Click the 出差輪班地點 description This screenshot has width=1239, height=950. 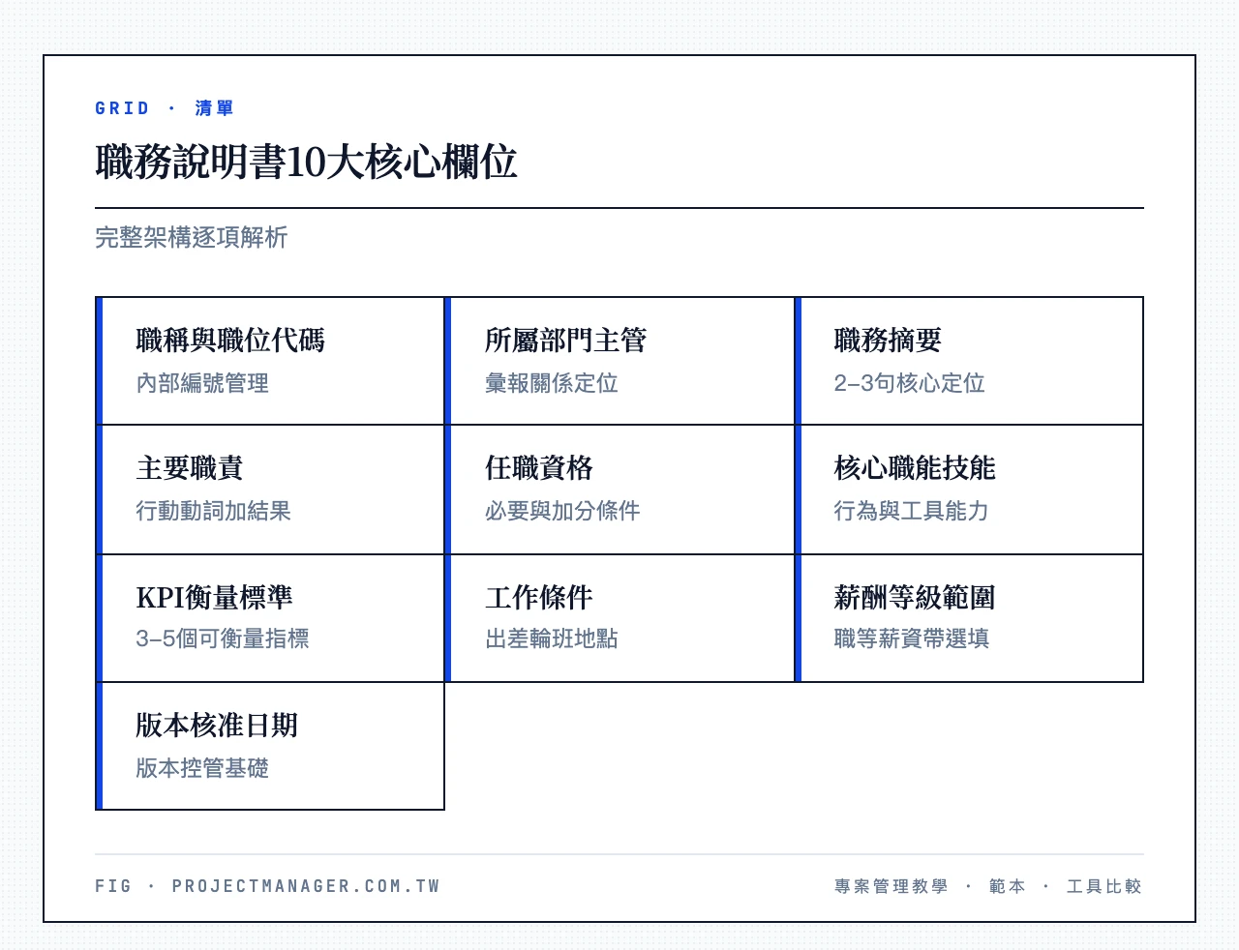click(x=552, y=638)
